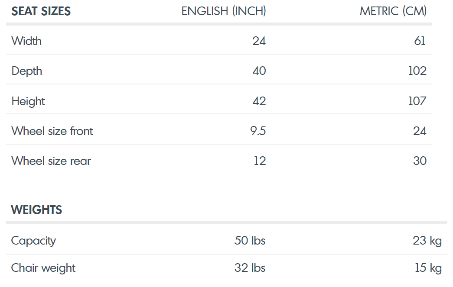Click the rear wheel metric value 30
The width and height of the screenshot is (453, 287).
coord(420,161)
